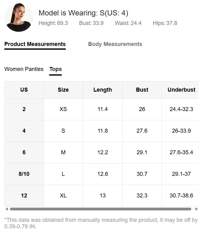
Task: Click the left scroll arrow under the table
Action: click(x=7, y=209)
